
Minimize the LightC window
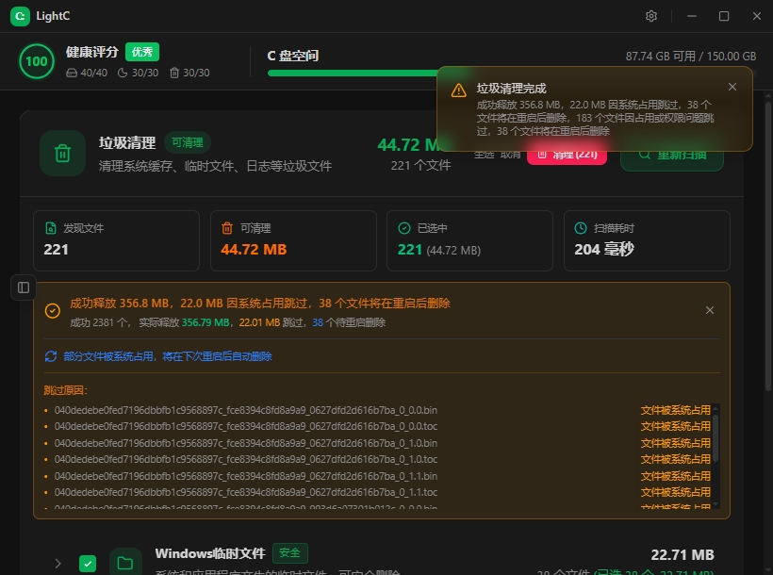coord(692,16)
